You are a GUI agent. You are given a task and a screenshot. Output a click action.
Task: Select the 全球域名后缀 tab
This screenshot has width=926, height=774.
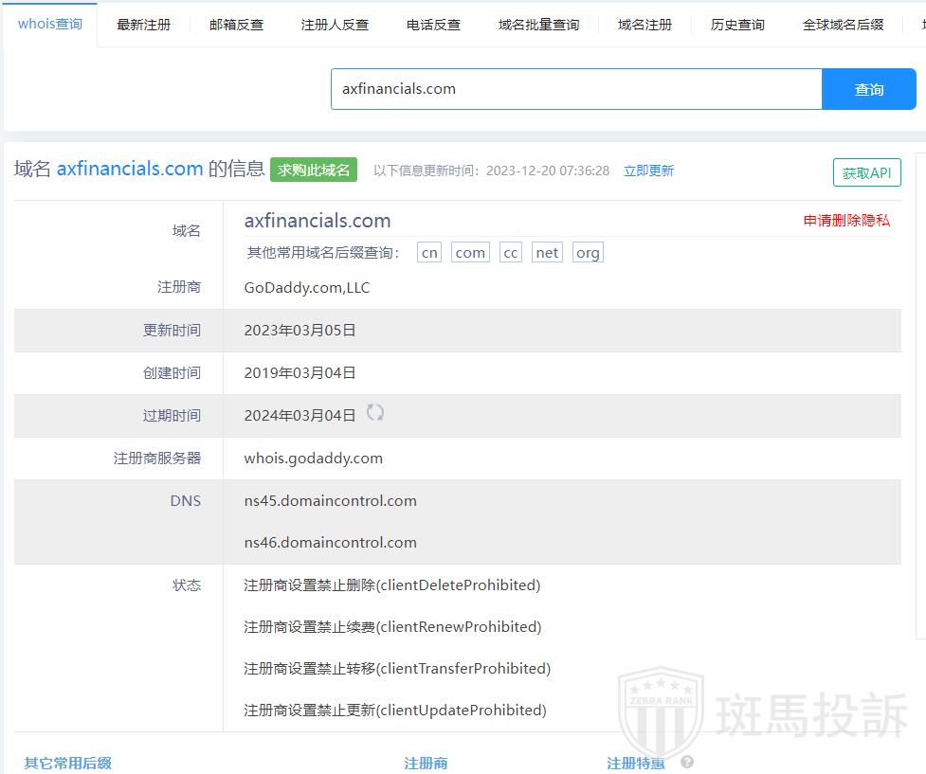click(x=843, y=25)
